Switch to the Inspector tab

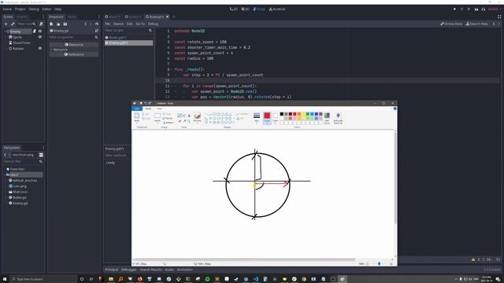click(56, 17)
